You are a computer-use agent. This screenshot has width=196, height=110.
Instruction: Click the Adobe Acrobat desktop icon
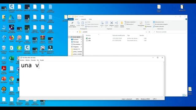pyautogui.click(x=4, y=68)
